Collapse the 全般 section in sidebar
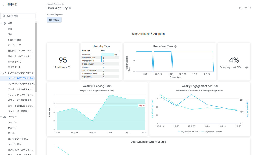Viewport: 255px width, 155px height. (1, 23)
